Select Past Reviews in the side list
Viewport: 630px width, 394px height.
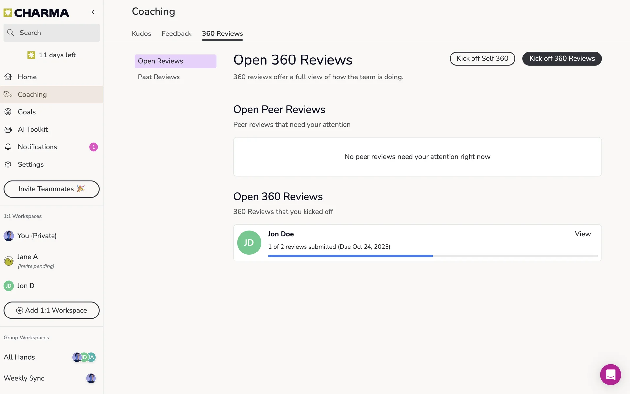click(x=159, y=77)
